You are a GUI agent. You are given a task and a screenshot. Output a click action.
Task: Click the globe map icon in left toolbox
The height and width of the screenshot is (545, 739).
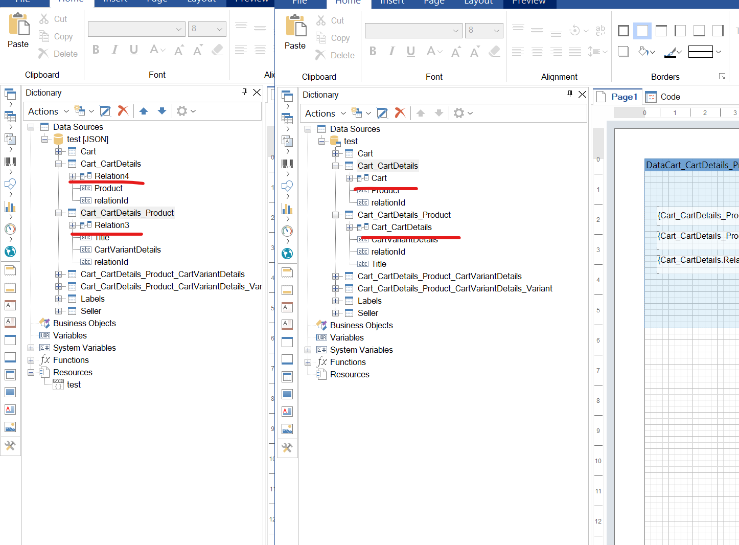pyautogui.click(x=10, y=252)
